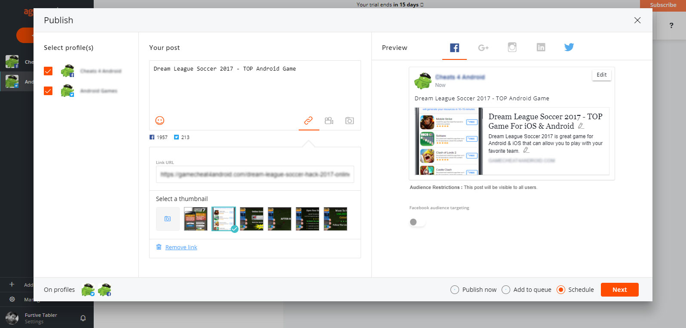Switch preview to Twitter tab
This screenshot has width=686, height=328.
tap(569, 47)
